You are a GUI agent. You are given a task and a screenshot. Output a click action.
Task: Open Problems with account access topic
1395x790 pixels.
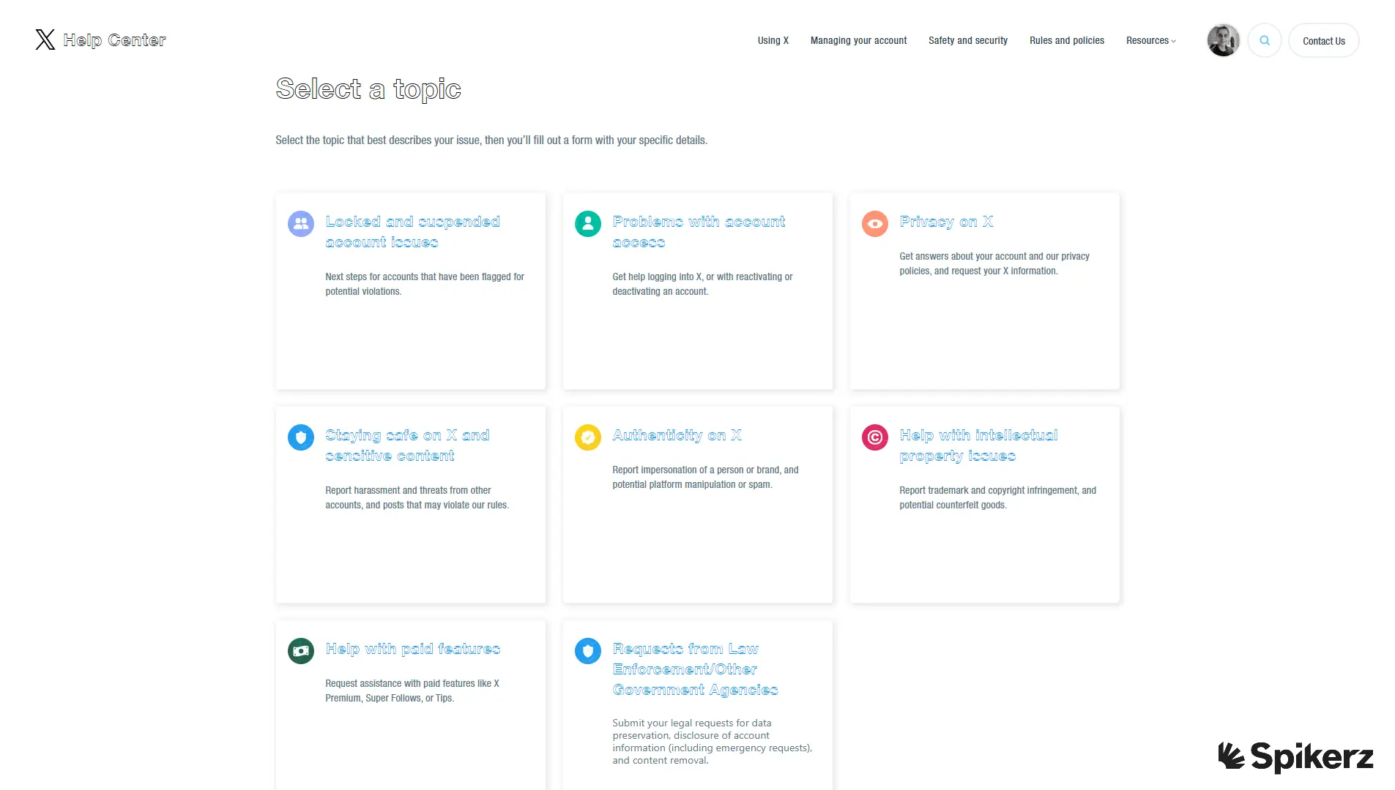point(699,232)
